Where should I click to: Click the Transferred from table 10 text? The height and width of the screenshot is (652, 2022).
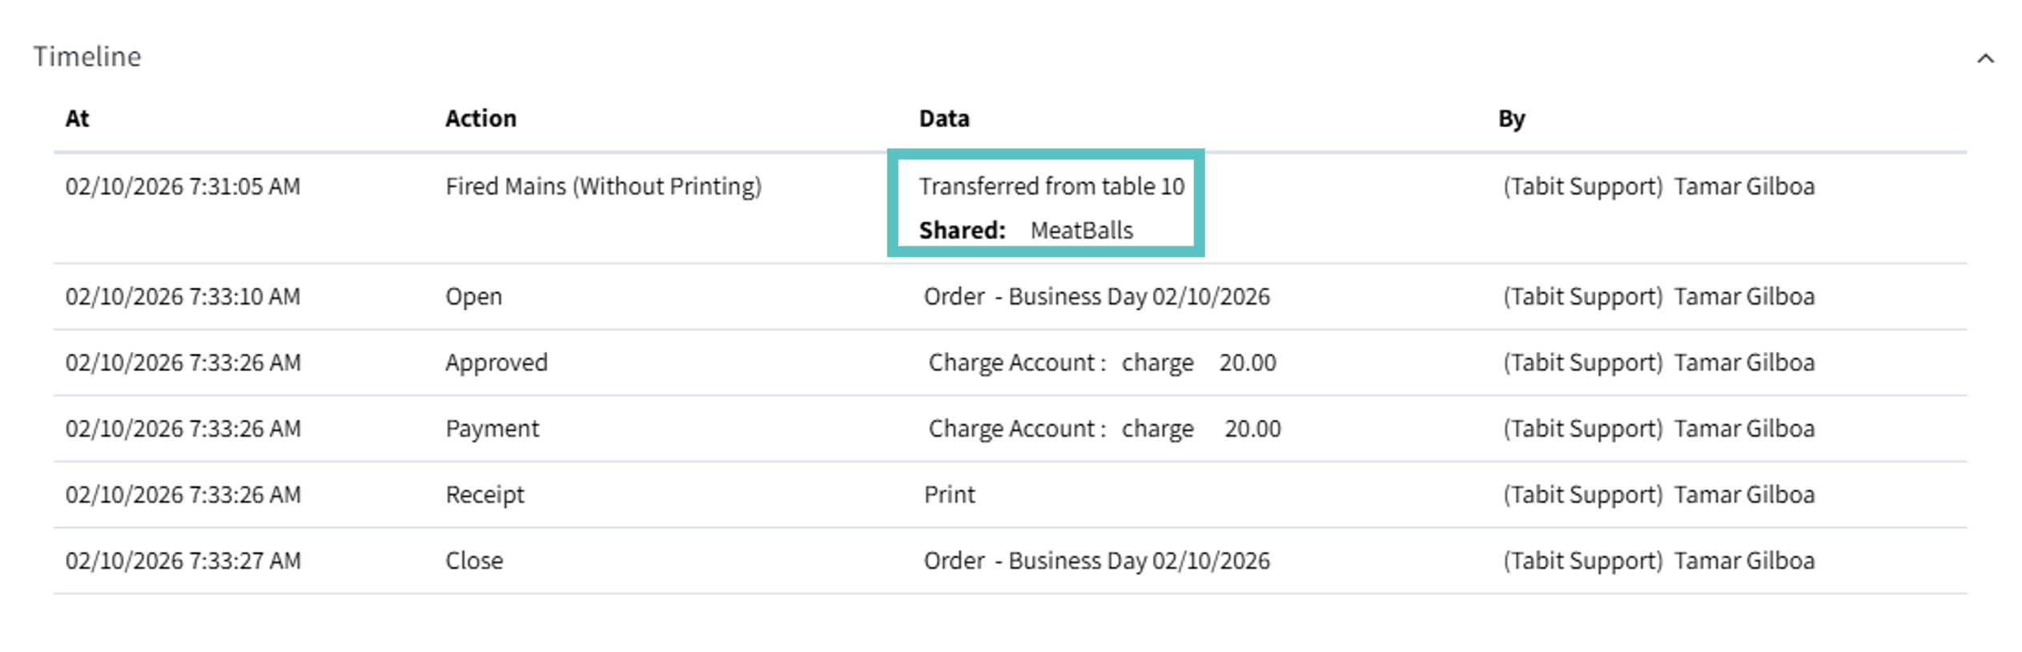pos(1051,186)
